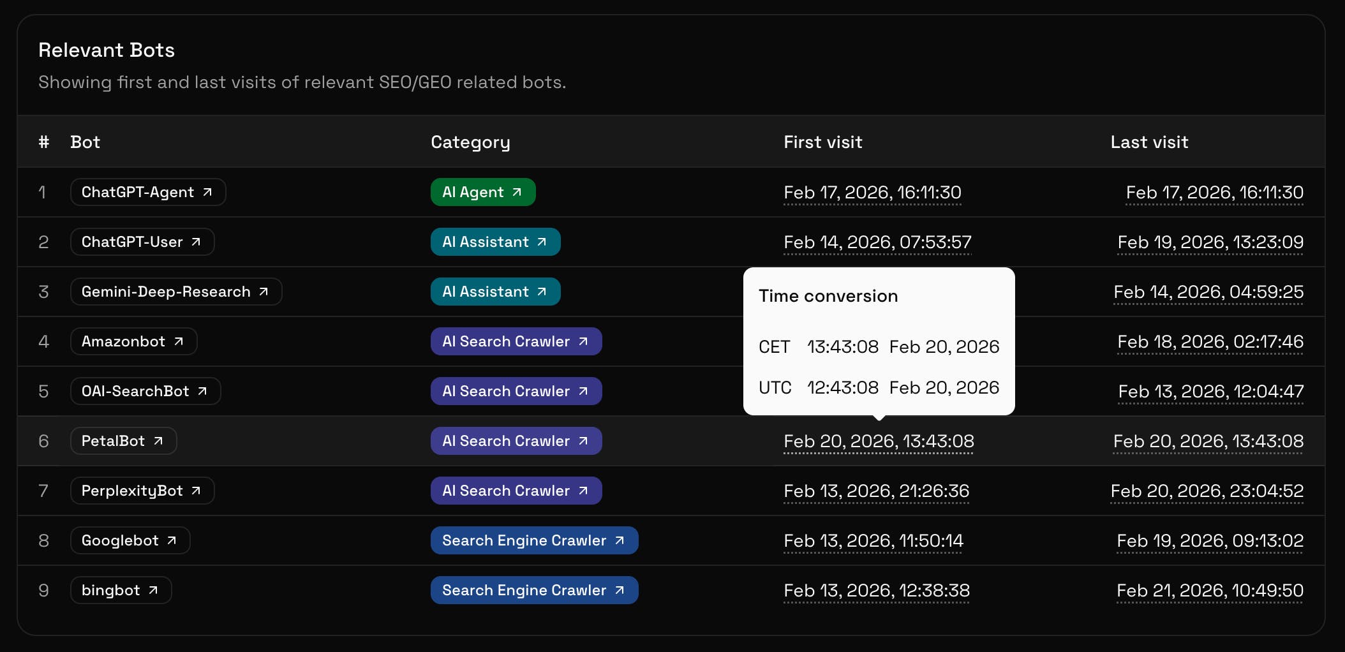The height and width of the screenshot is (652, 1345).
Task: Click Googlebot's Search Engine Crawler badge
Action: click(533, 540)
